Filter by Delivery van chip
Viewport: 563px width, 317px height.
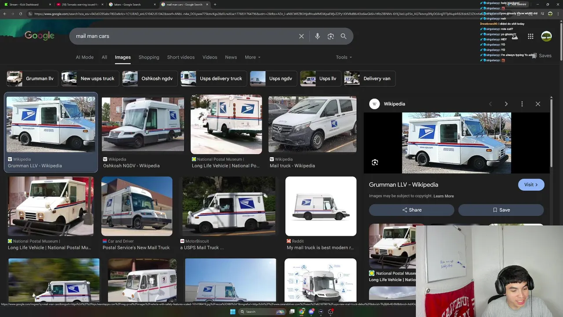pos(369,78)
